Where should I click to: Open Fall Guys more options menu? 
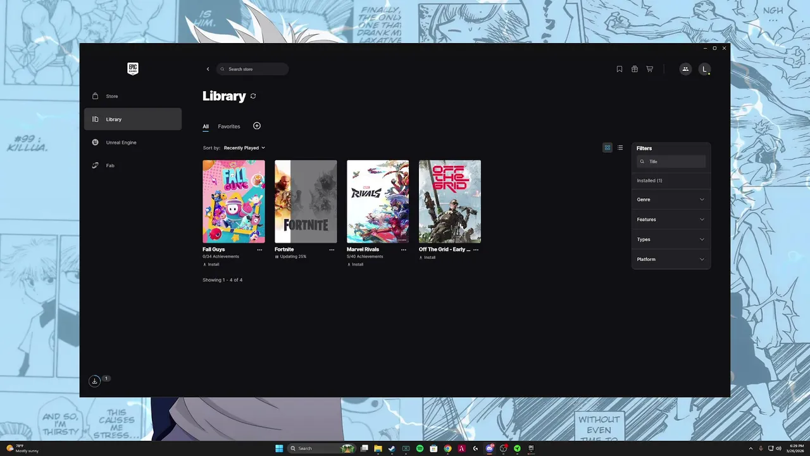pos(259,250)
